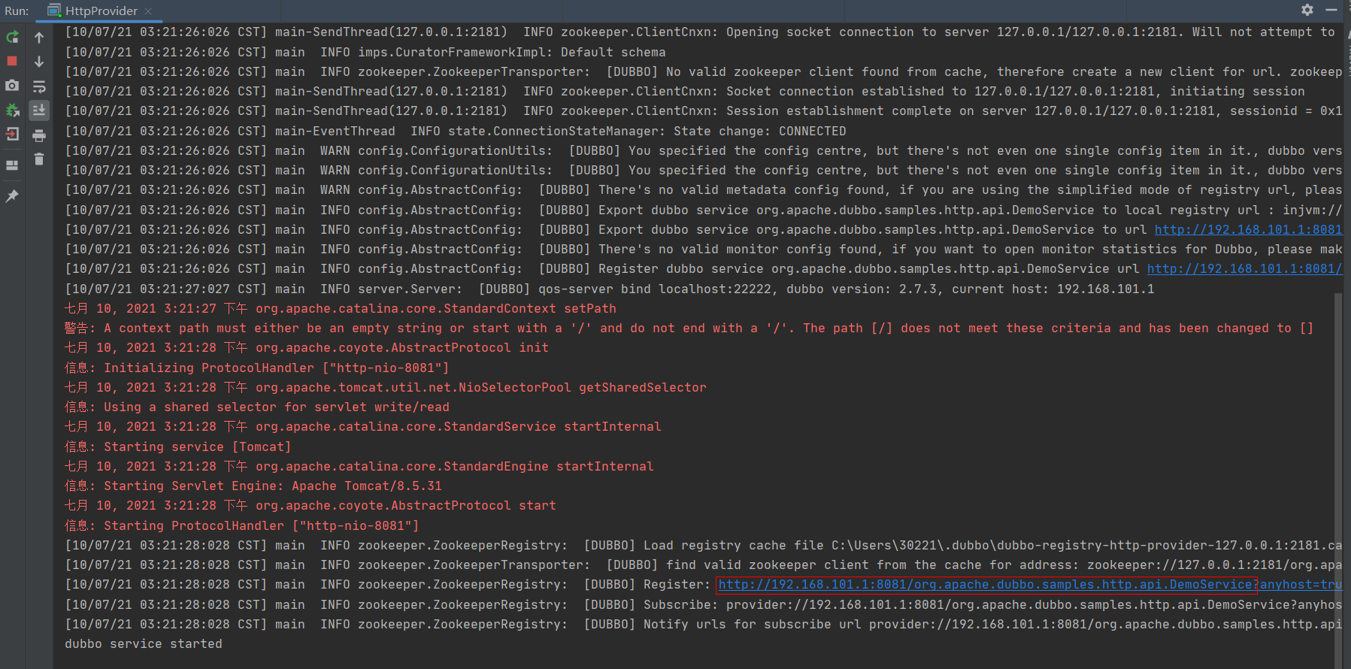Viewport: 1351px width, 669px height.
Task: Print console output using printer icon
Action: [39, 135]
